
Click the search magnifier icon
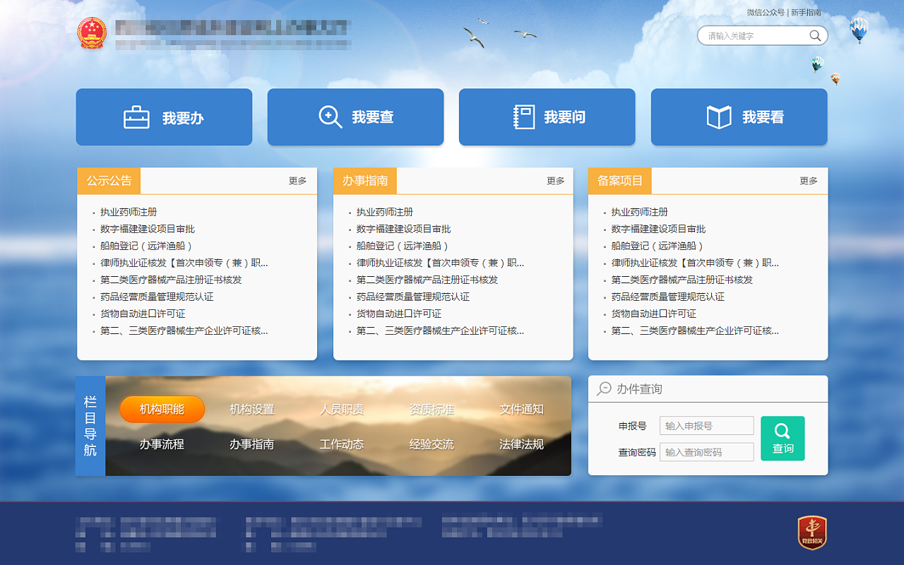[815, 35]
